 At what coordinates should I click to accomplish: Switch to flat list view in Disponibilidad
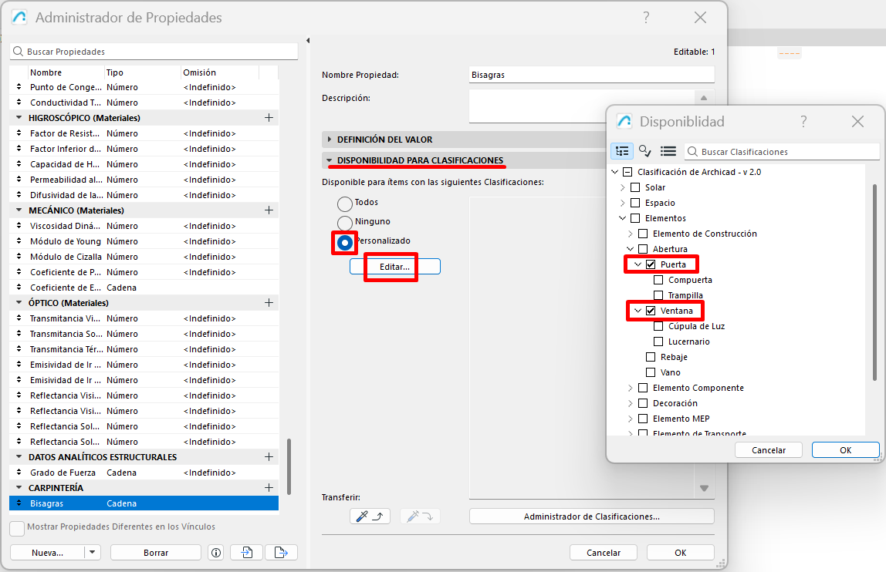[668, 151]
